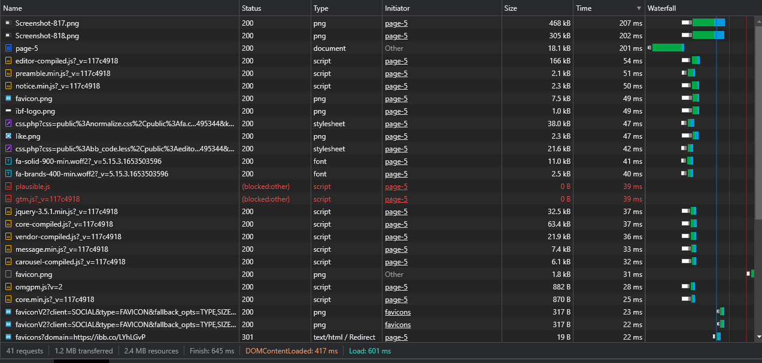The width and height of the screenshot is (762, 363).
Task: Click the scroll down arrow of request list
Action: point(758,337)
